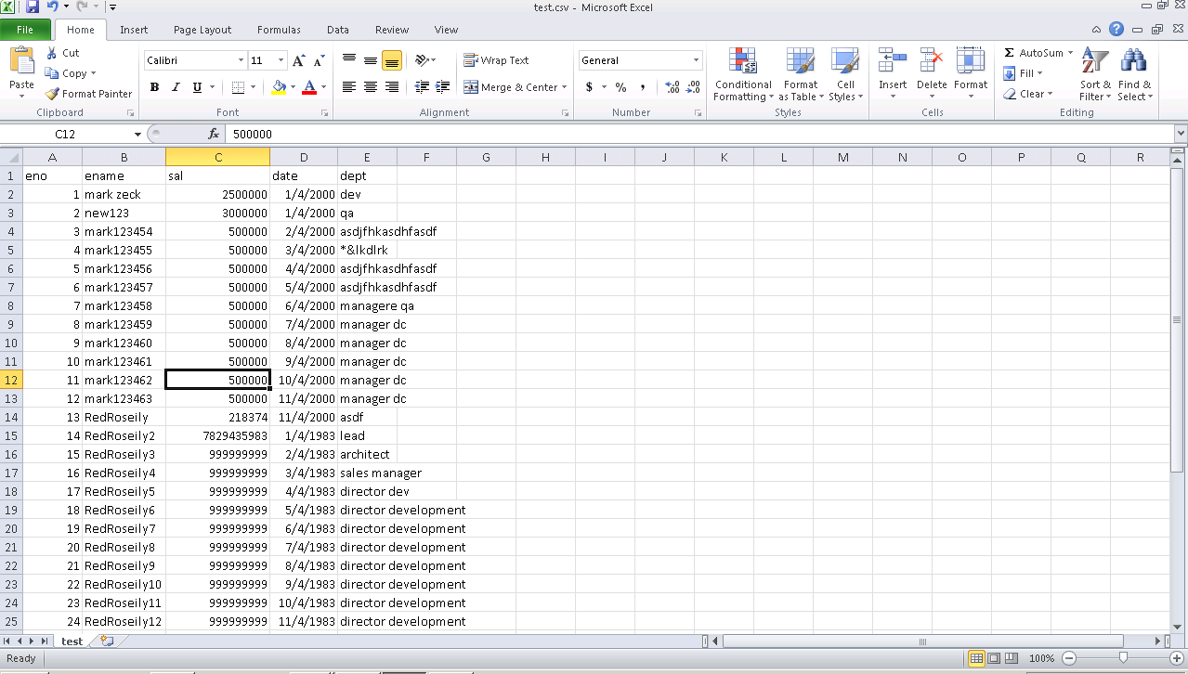This screenshot has width=1188, height=674.
Task: Switch to the Formulas tab
Action: [279, 30]
